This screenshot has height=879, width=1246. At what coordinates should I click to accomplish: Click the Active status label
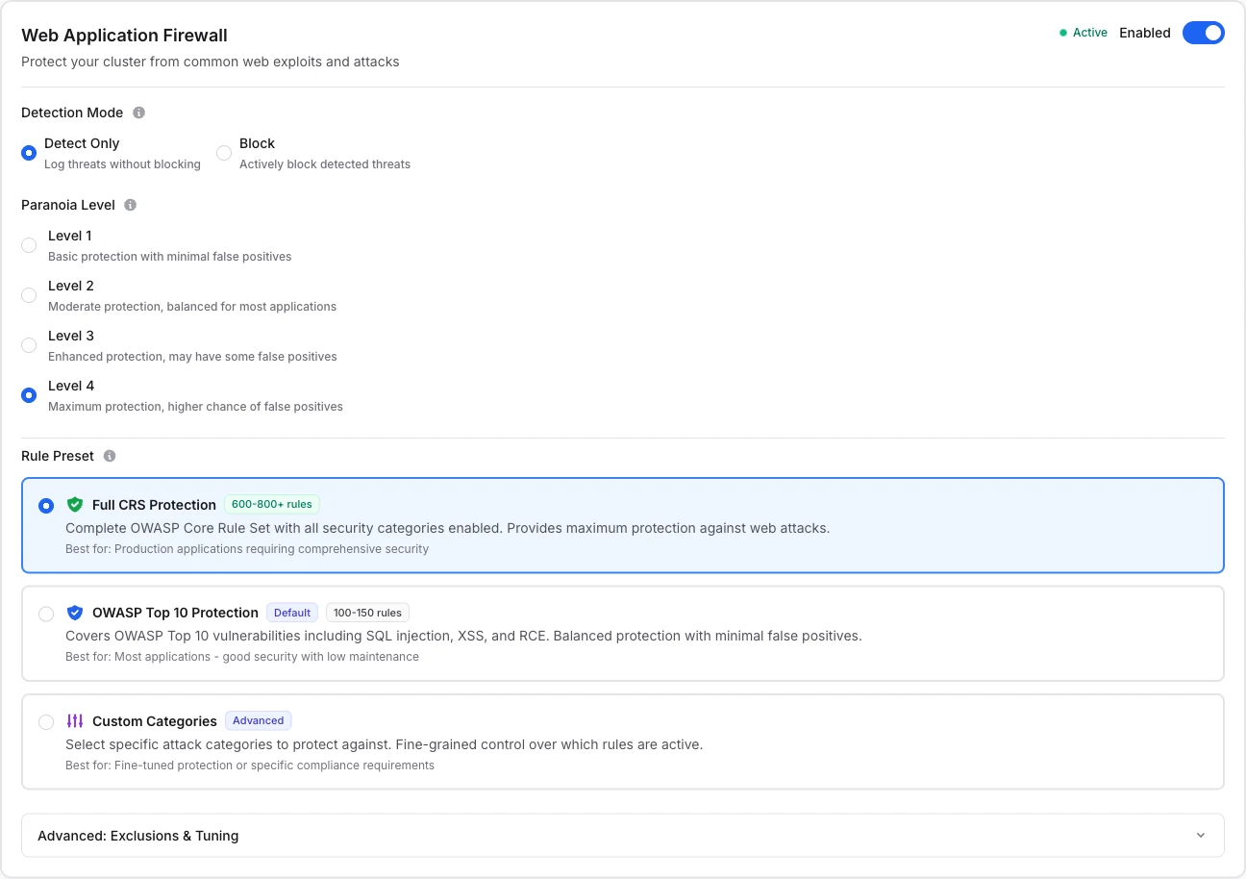(x=1090, y=33)
